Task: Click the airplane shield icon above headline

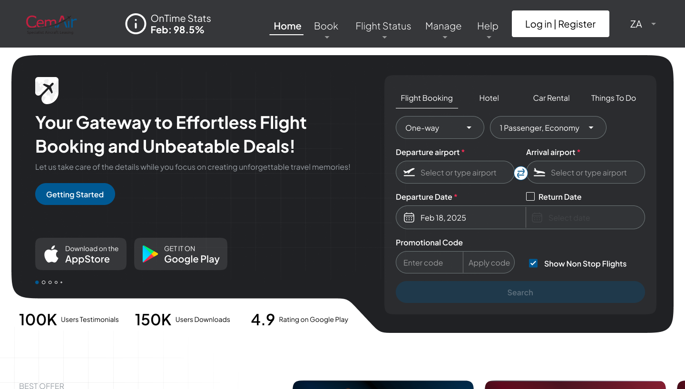Action: [47, 90]
